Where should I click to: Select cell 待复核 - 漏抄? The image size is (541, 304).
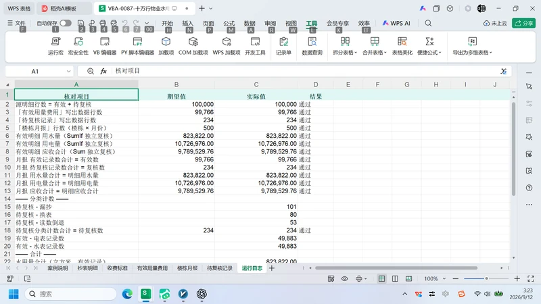click(76, 207)
